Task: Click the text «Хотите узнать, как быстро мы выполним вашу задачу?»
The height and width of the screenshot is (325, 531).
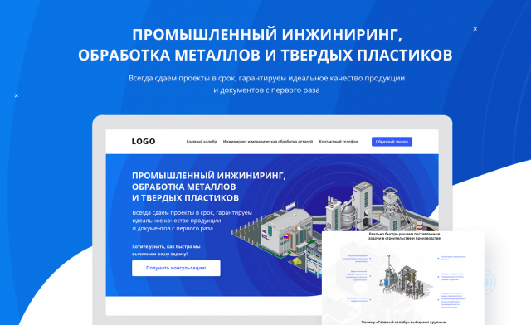Action: tap(166, 250)
